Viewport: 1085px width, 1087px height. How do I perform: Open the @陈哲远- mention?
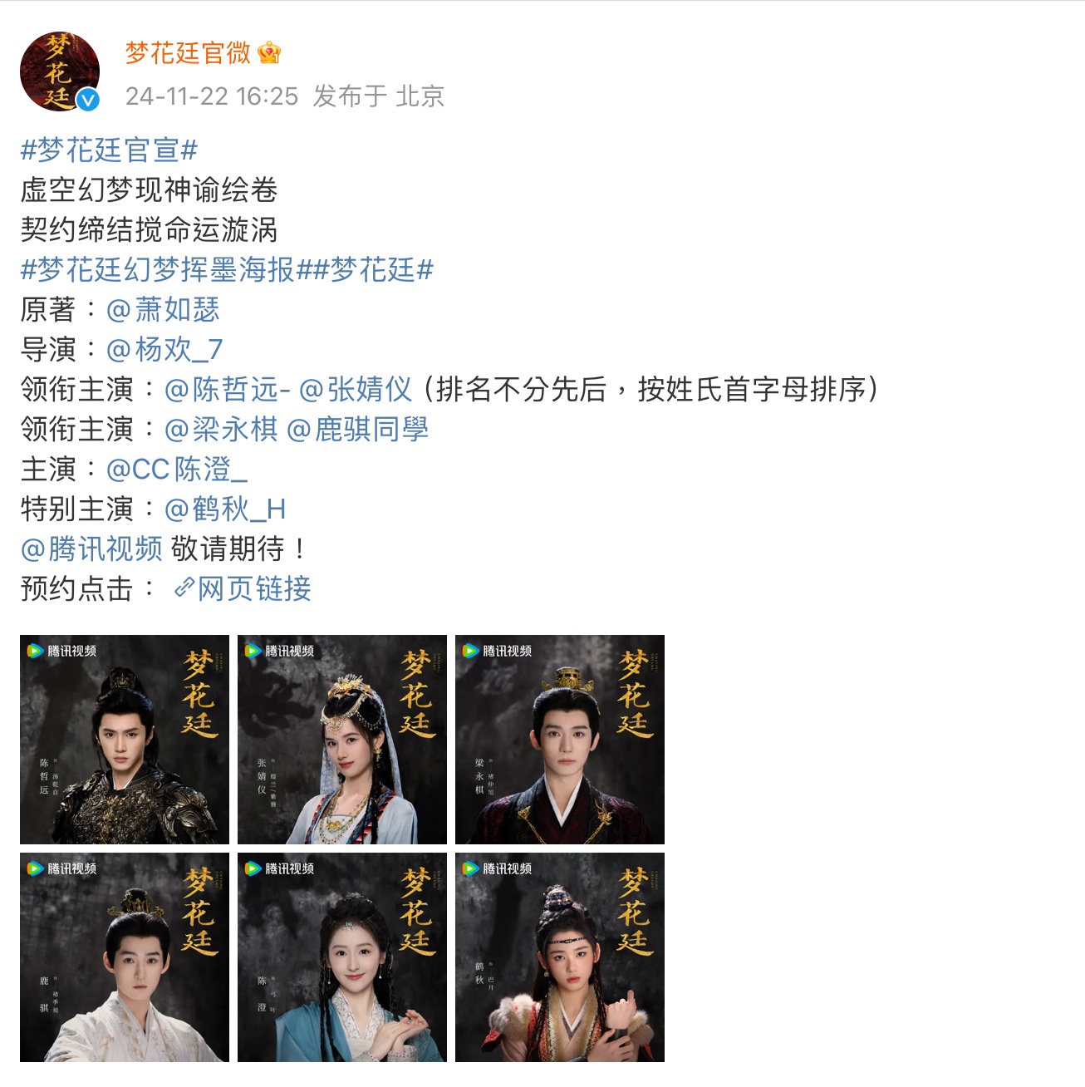point(228,390)
